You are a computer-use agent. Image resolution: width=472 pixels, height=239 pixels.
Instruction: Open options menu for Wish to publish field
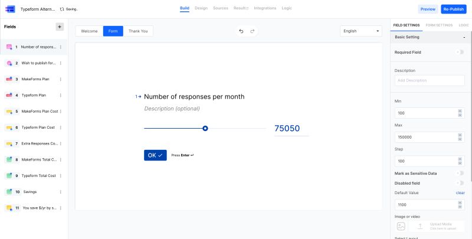pyautogui.click(x=61, y=63)
